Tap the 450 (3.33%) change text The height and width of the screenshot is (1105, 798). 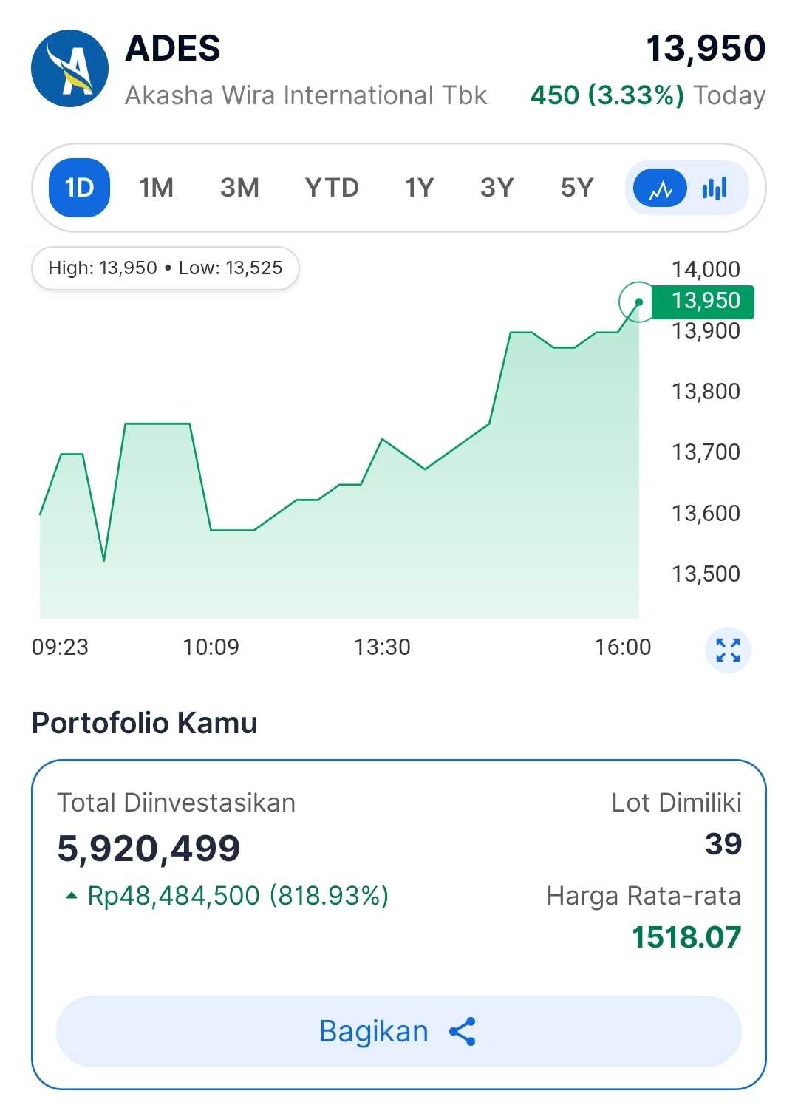tap(607, 95)
